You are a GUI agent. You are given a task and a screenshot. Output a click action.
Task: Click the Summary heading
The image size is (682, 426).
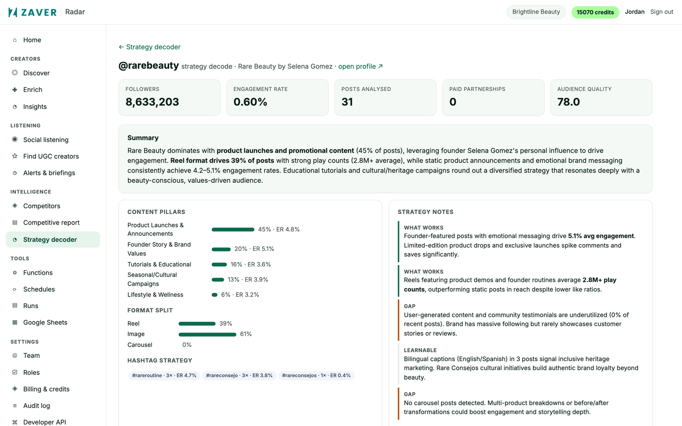(x=143, y=138)
